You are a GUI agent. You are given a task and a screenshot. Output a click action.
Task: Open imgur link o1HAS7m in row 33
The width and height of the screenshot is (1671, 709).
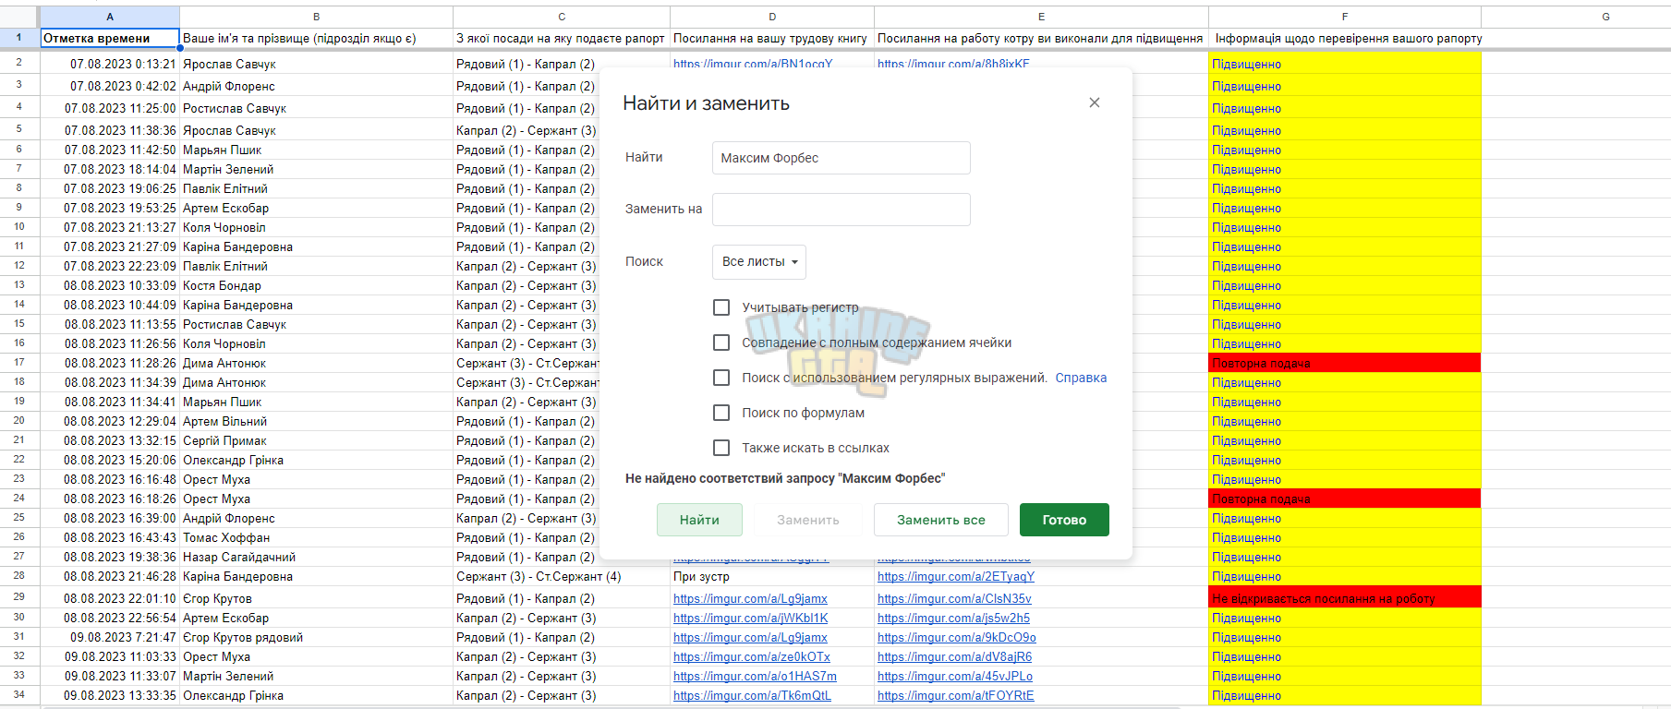[x=755, y=677]
